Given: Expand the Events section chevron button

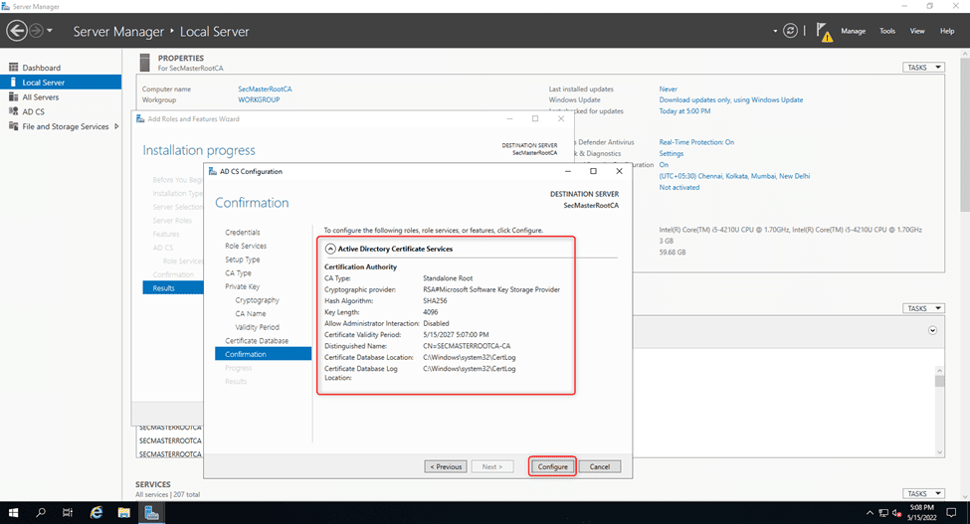Looking at the screenshot, I should [932, 330].
